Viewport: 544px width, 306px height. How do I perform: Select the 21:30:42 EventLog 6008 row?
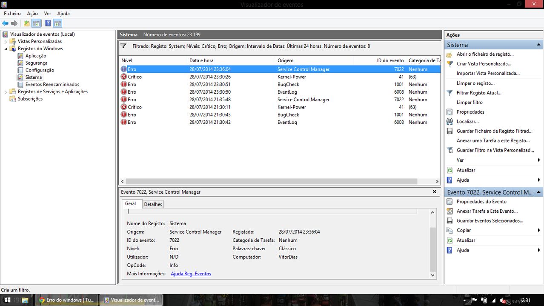pos(280,123)
